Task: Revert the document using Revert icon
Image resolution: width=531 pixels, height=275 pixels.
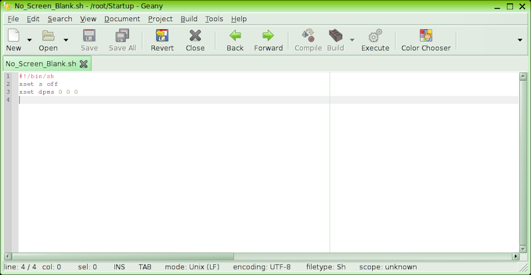Action: 162,35
